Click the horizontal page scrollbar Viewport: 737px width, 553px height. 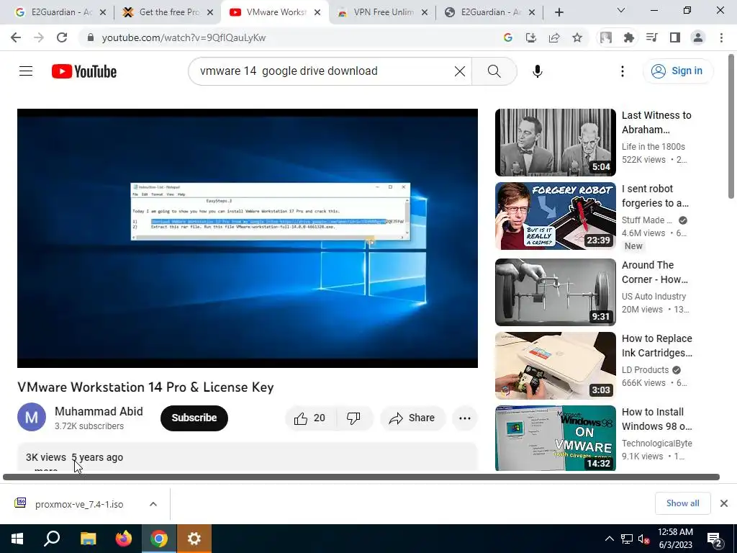click(x=361, y=477)
